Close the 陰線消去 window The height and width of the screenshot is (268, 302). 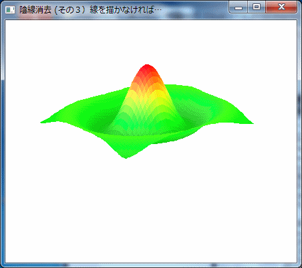pos(281,7)
